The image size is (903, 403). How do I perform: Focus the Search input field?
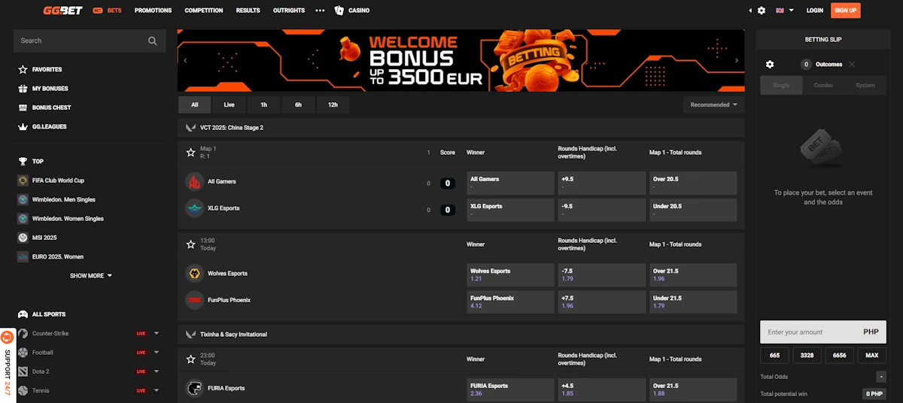click(x=90, y=41)
